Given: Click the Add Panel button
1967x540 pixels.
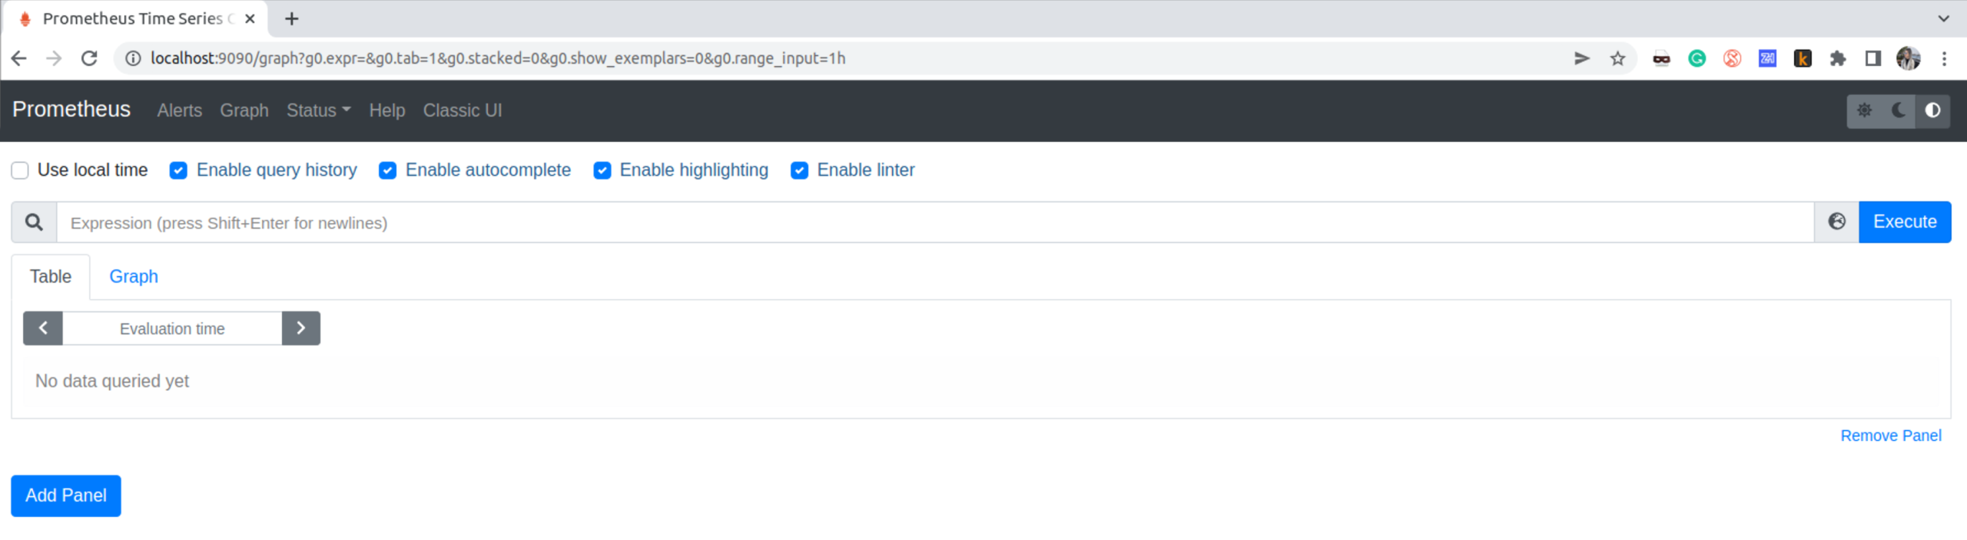Looking at the screenshot, I should click(66, 496).
